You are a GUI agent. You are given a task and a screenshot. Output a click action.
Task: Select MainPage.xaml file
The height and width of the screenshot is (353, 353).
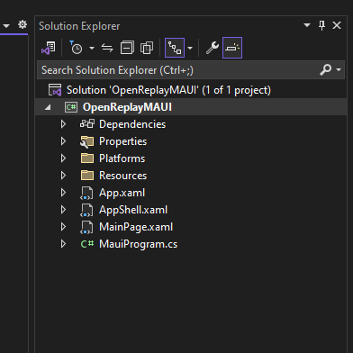coord(136,227)
